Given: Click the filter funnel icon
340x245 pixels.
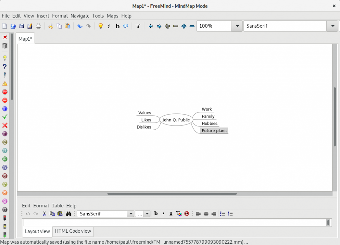Looking at the screenshot, I should (x=138, y=26).
